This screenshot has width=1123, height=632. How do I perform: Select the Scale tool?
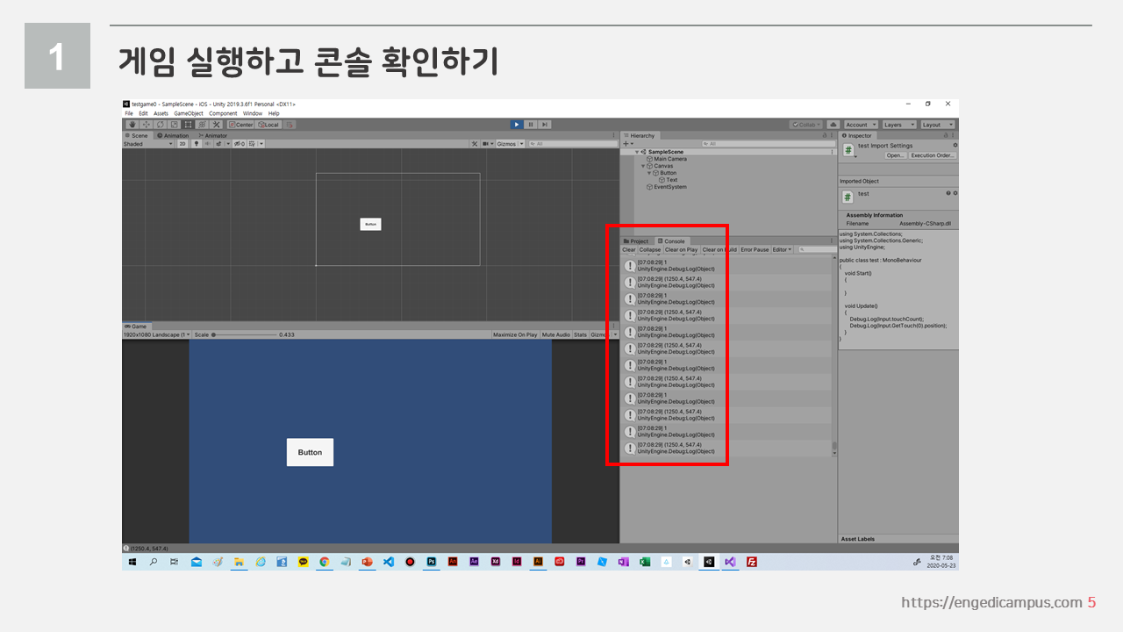coord(174,125)
